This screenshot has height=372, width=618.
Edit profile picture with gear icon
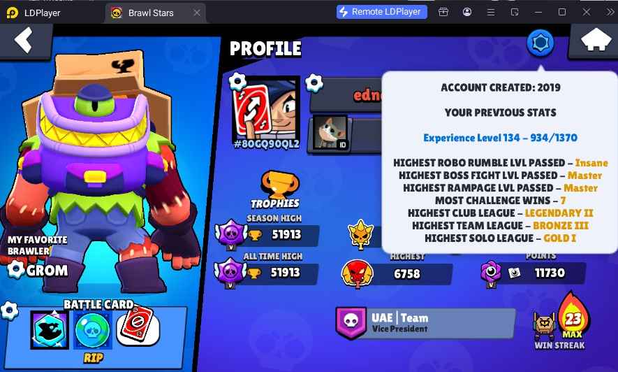click(237, 82)
